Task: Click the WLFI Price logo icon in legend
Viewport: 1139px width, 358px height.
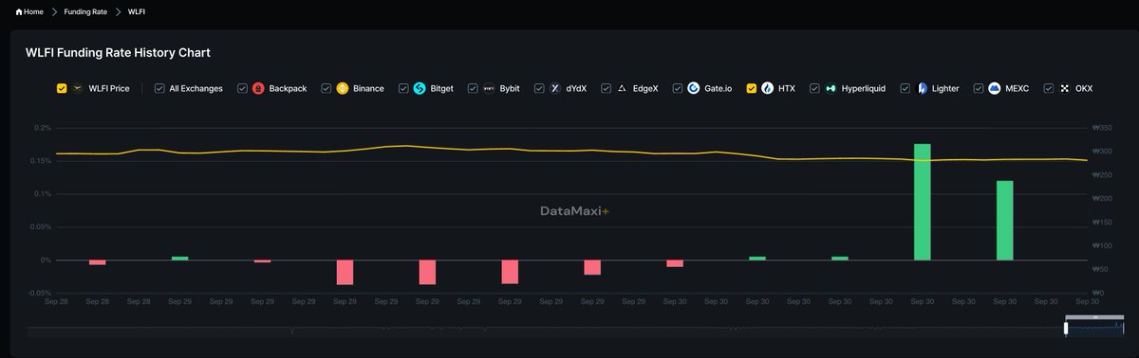Action: tap(78, 88)
